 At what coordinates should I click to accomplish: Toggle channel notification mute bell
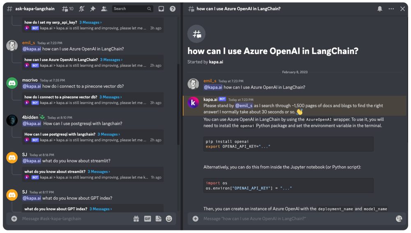[82, 9]
